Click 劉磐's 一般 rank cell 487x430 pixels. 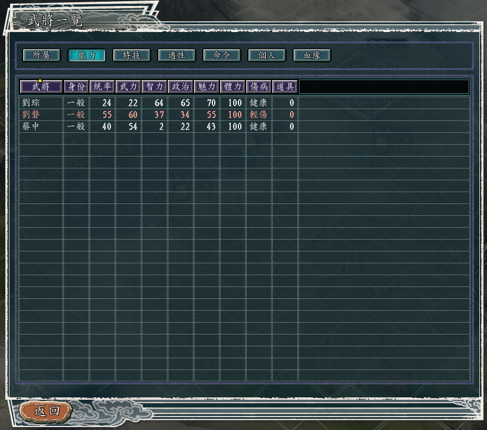76,114
